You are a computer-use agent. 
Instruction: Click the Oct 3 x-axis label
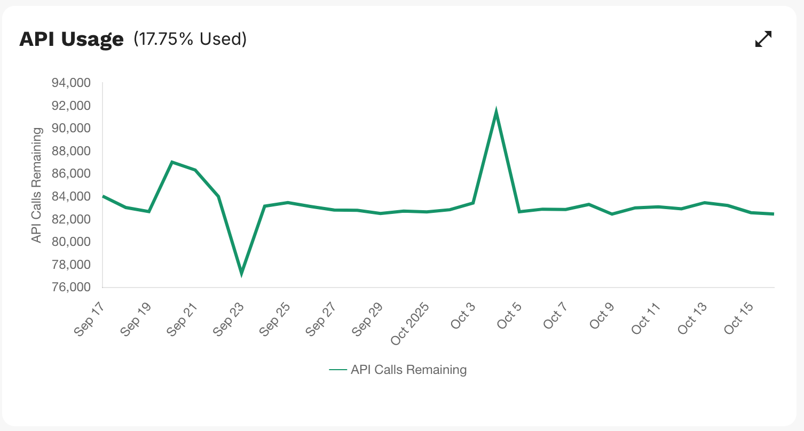[x=462, y=316]
